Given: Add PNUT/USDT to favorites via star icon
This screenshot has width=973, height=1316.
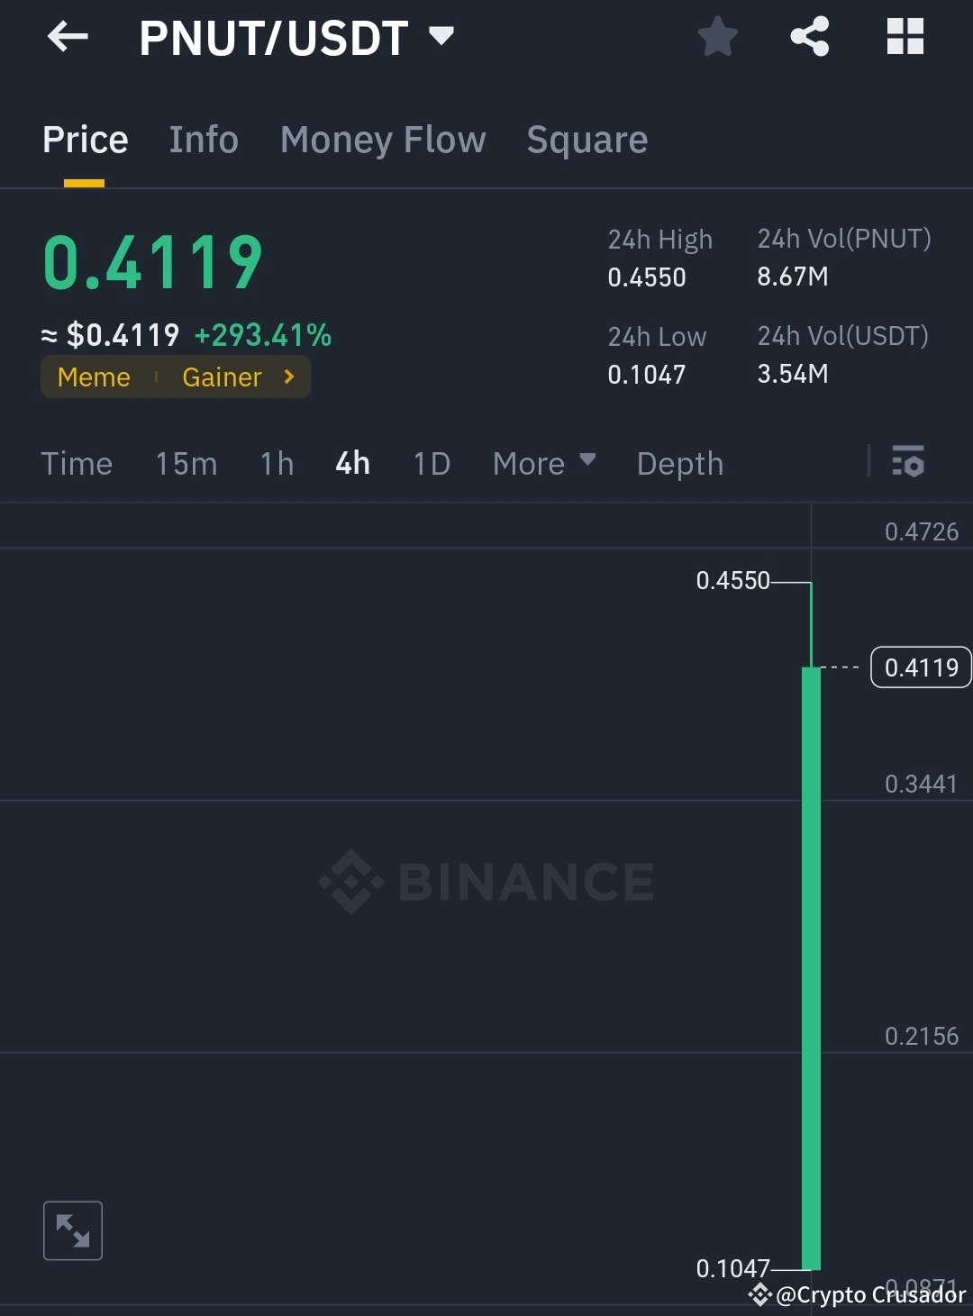Looking at the screenshot, I should [717, 36].
